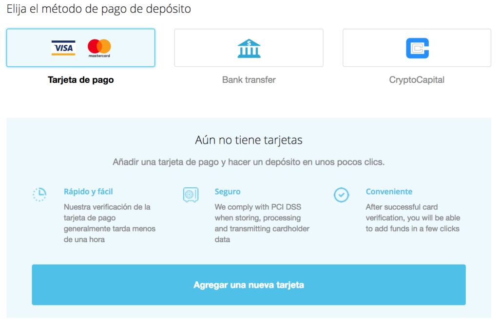This screenshot has width=499, height=323.
Task: Click the Mastercard logo
Action: point(99,48)
